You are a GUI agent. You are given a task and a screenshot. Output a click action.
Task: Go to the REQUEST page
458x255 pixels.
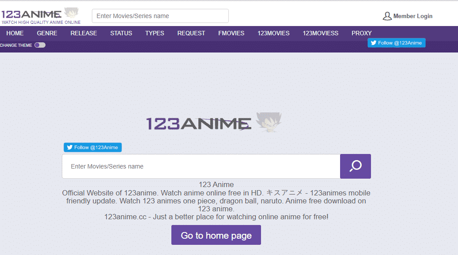[191, 33]
